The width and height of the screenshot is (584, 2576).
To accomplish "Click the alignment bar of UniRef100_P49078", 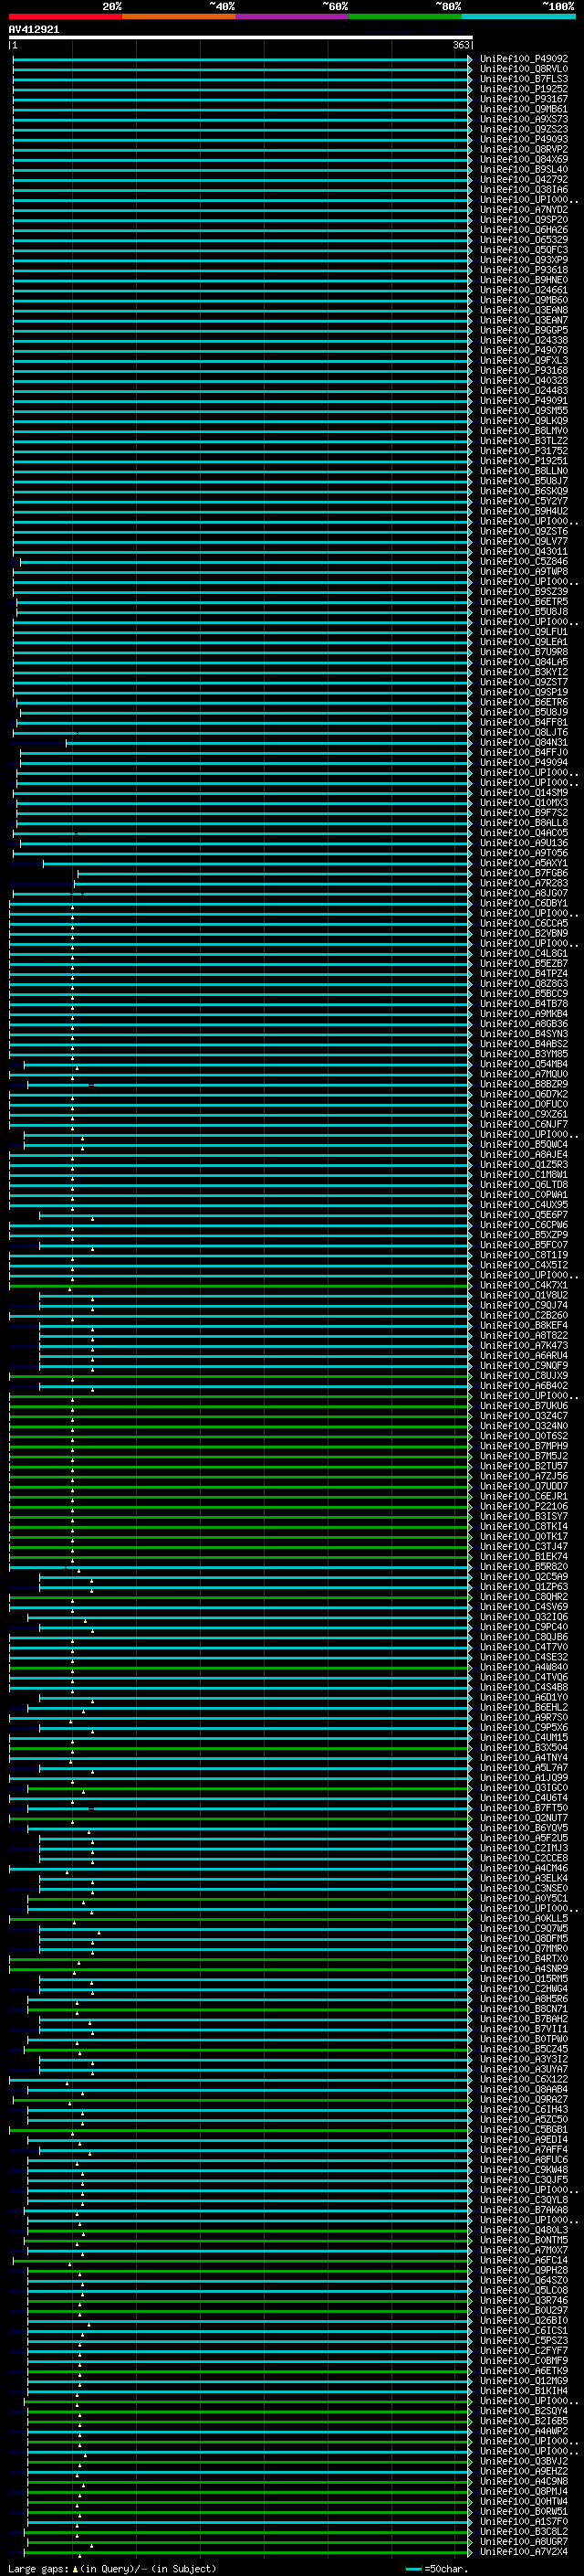I will [x=241, y=351].
